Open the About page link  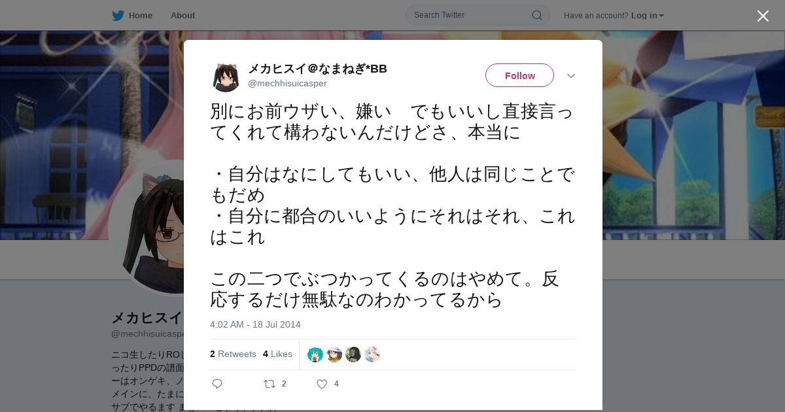click(x=183, y=15)
